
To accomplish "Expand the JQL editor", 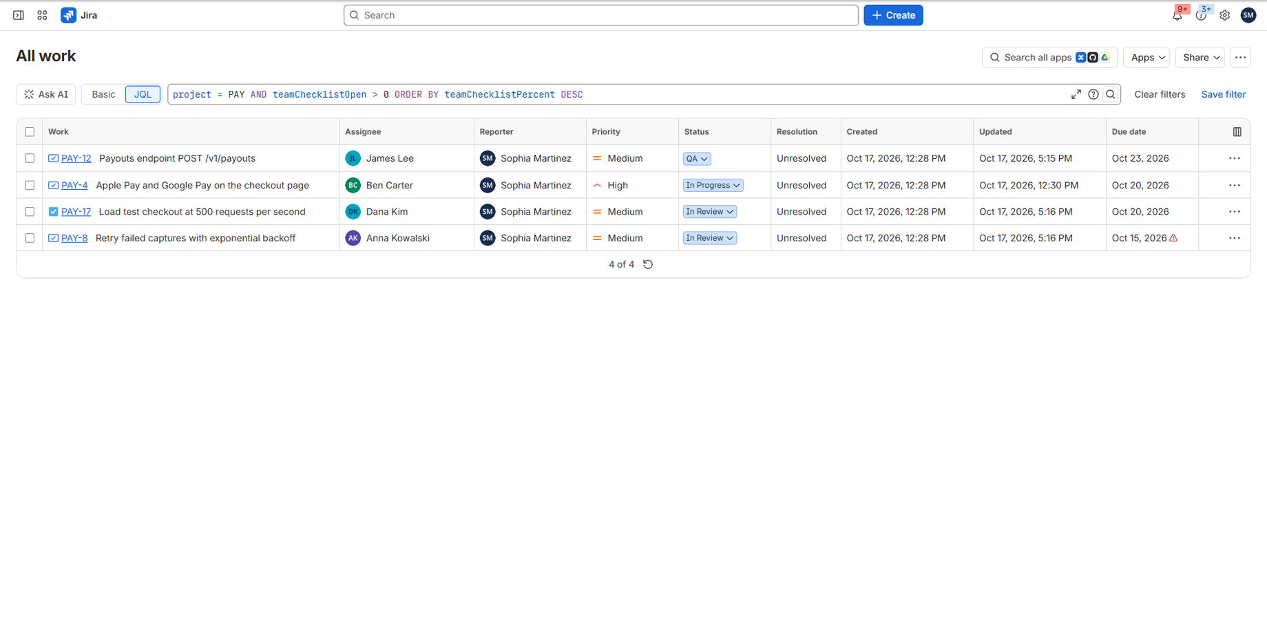I will click(x=1076, y=94).
